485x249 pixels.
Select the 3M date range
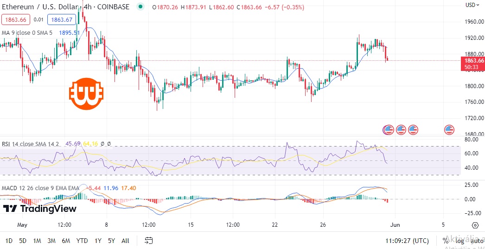pos(51,240)
